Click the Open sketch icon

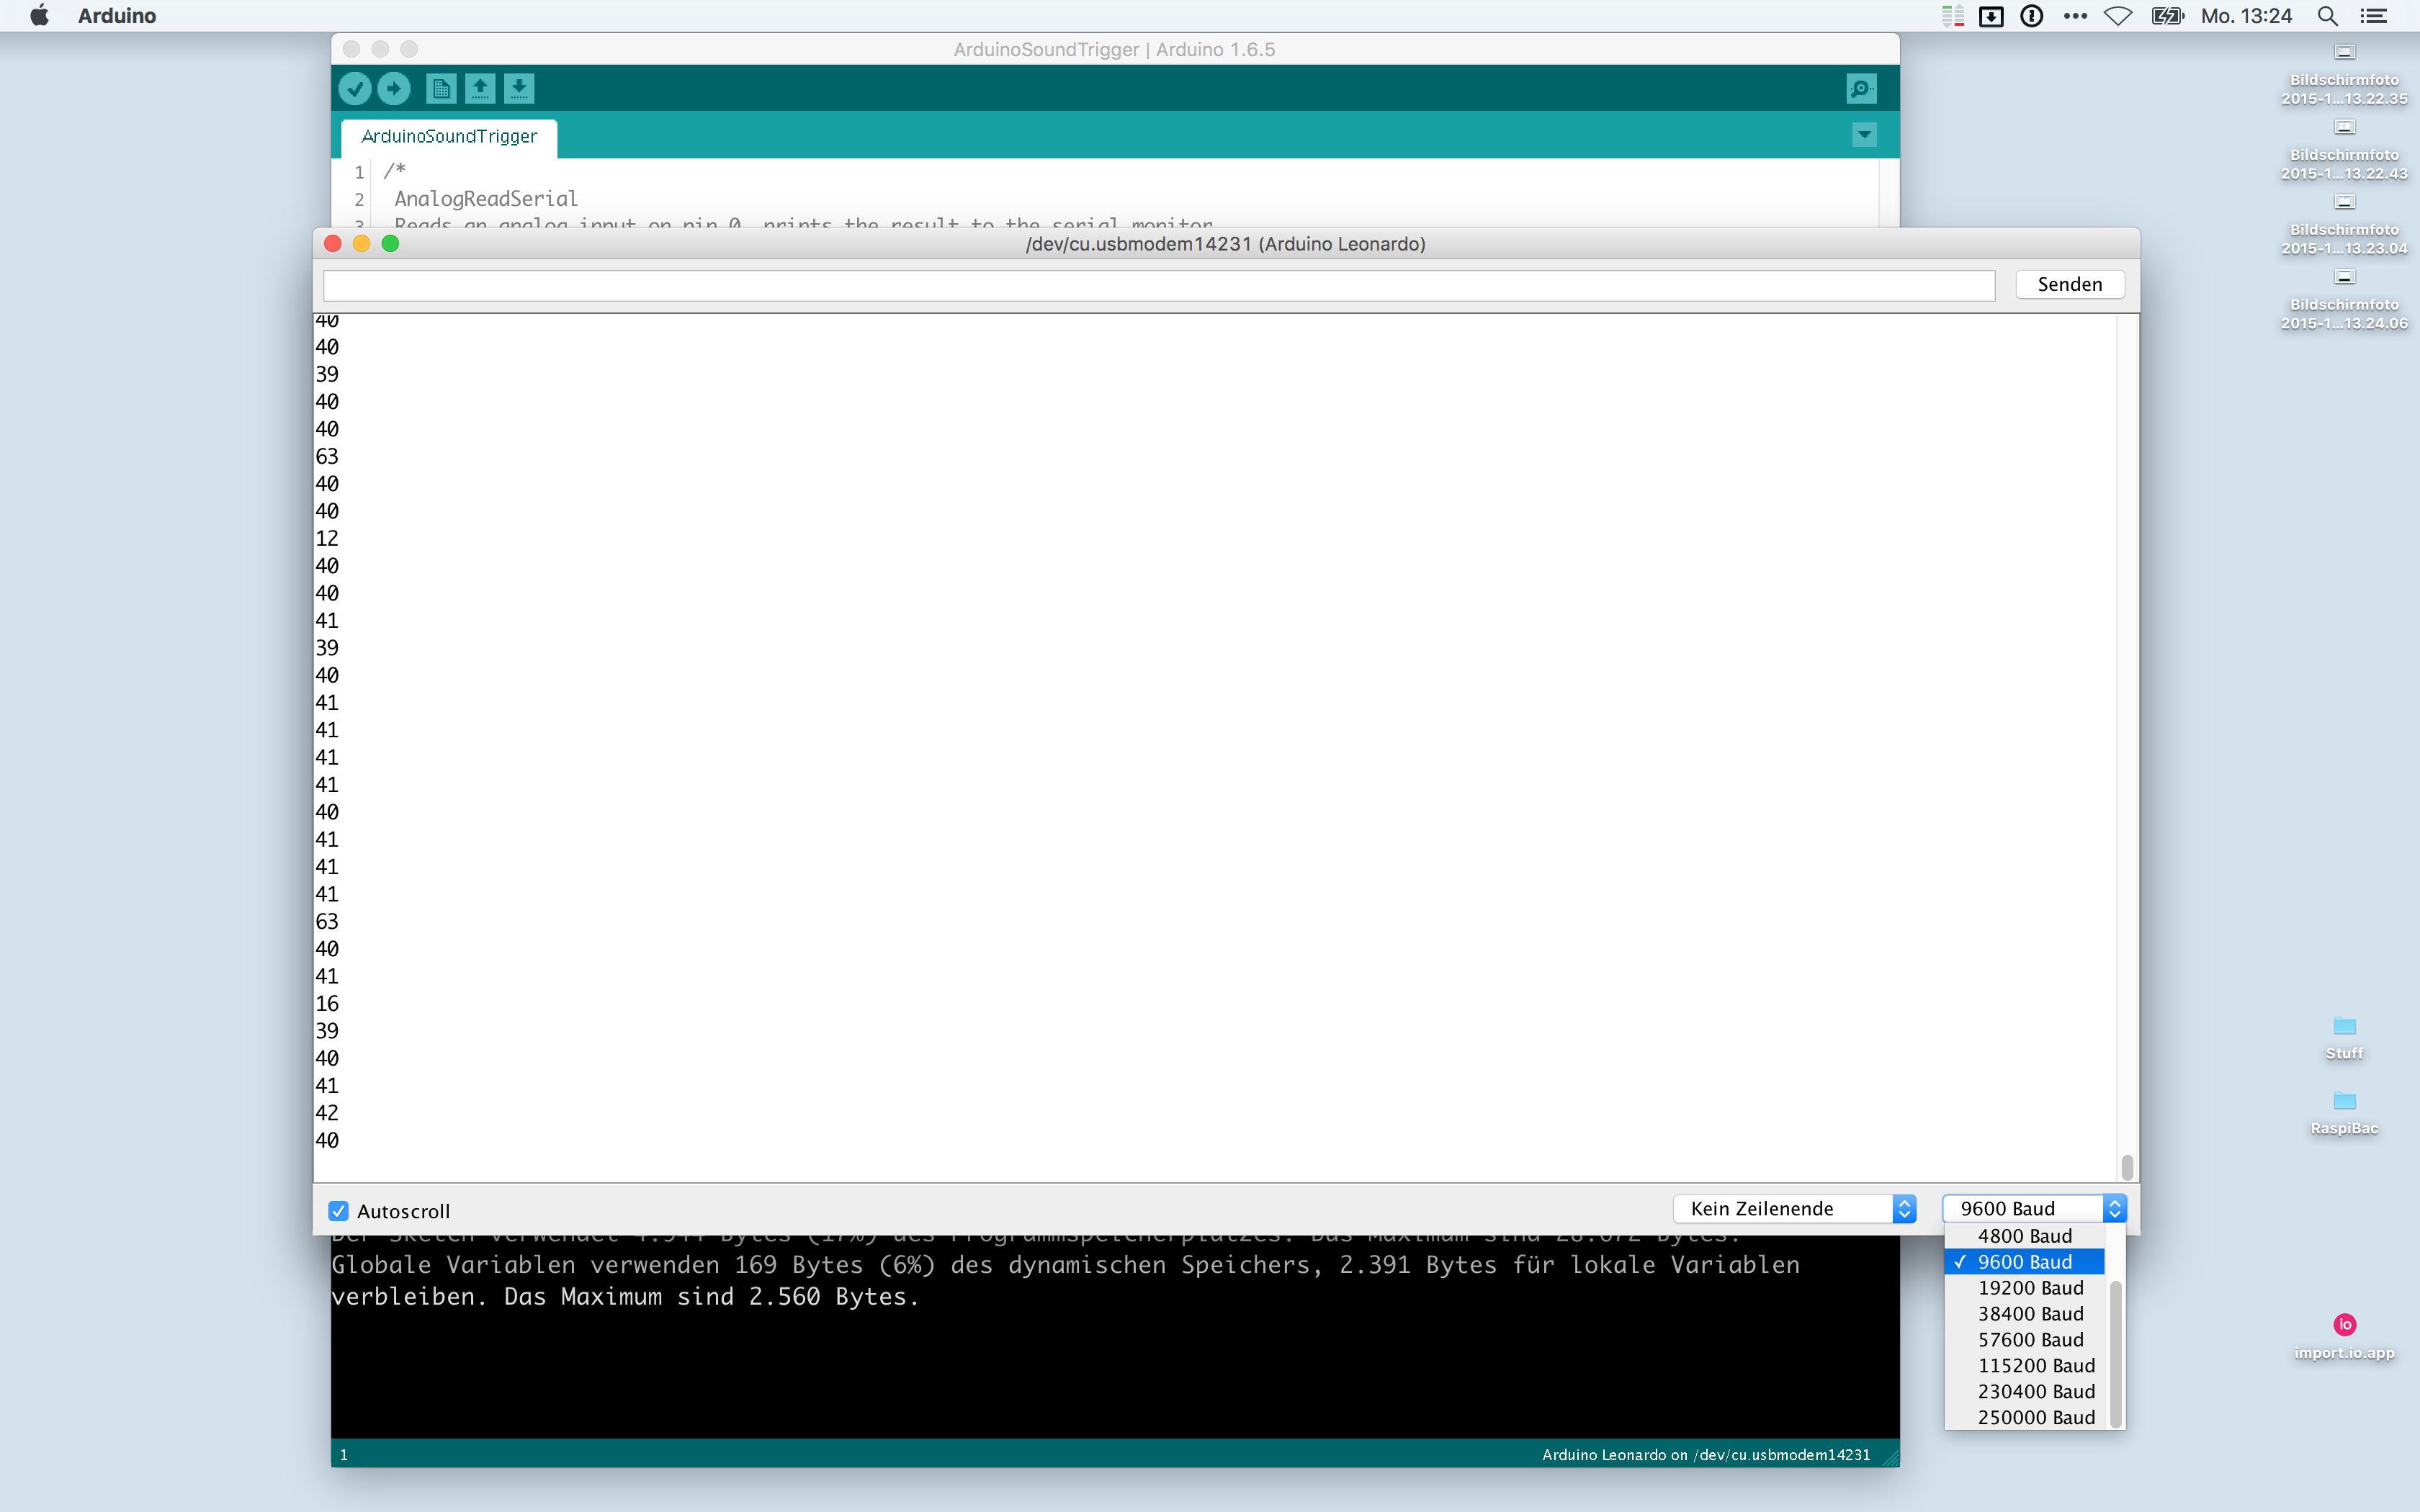point(480,88)
